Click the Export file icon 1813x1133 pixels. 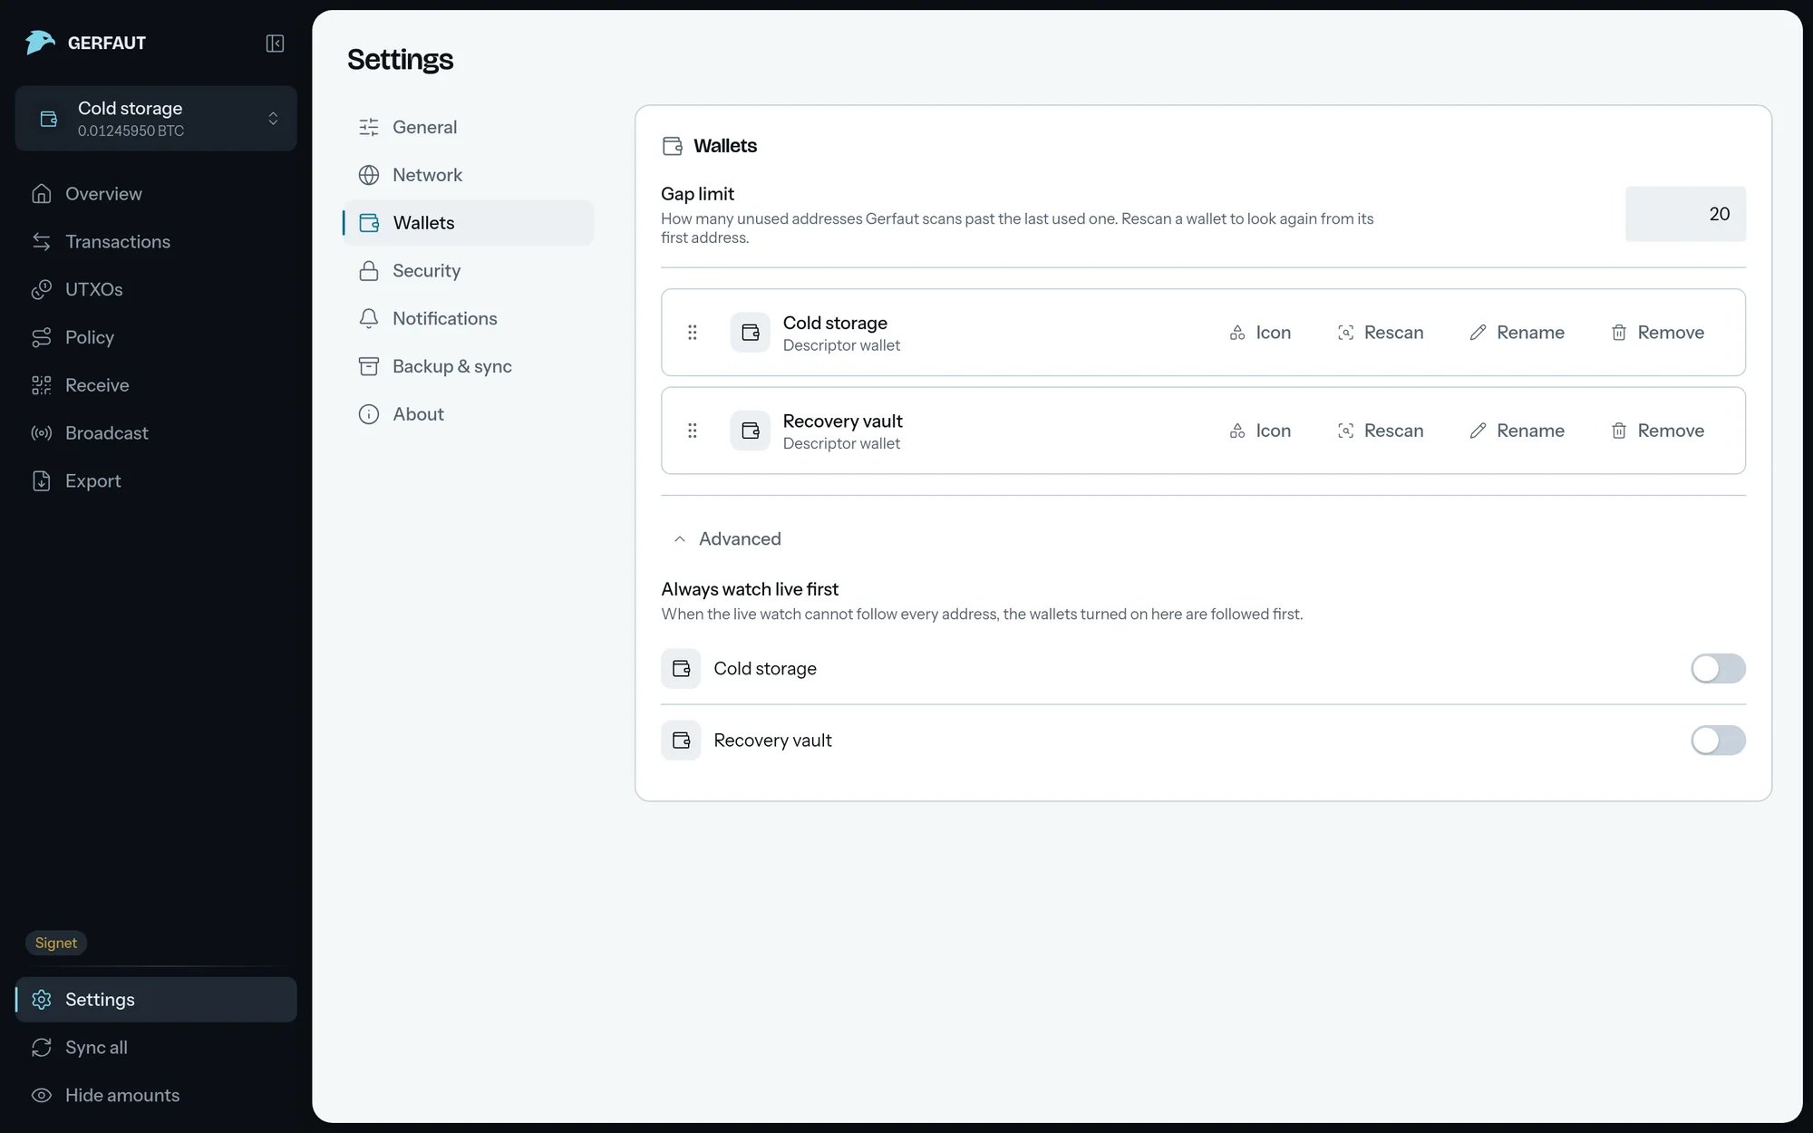coord(42,481)
